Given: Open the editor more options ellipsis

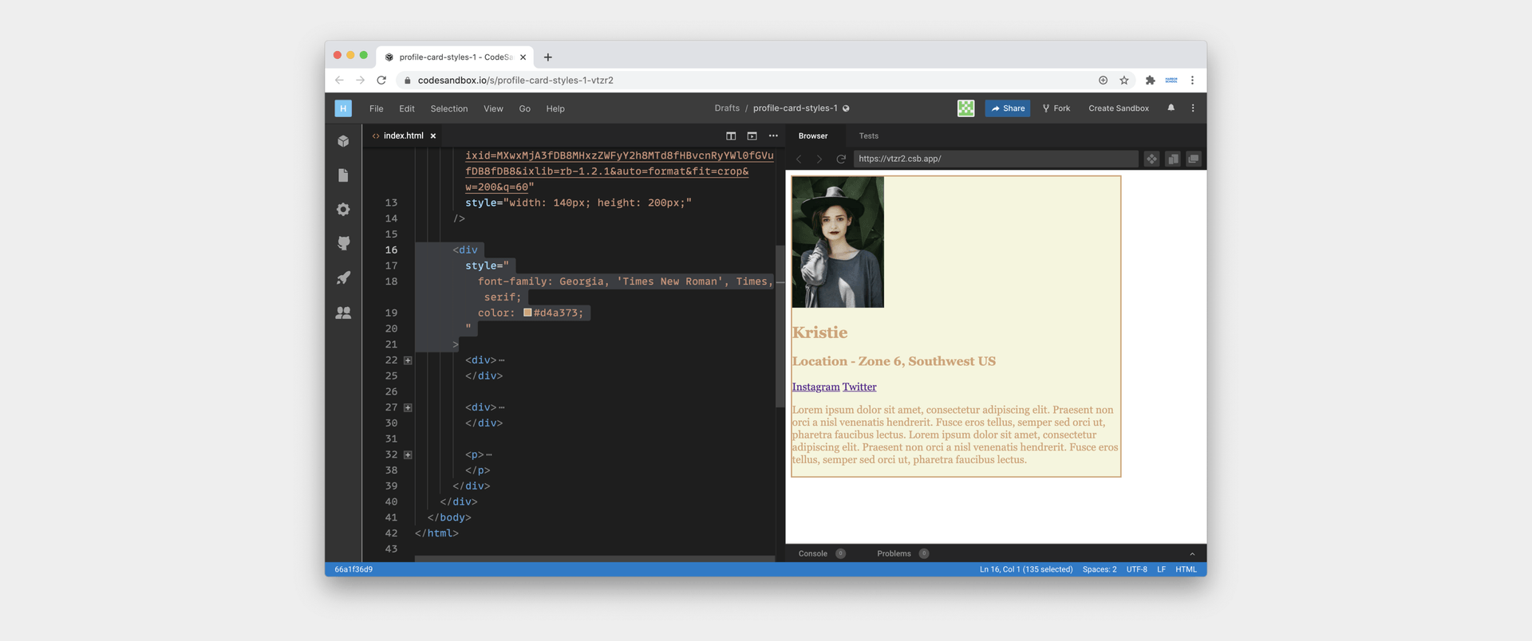Looking at the screenshot, I should tap(773, 136).
